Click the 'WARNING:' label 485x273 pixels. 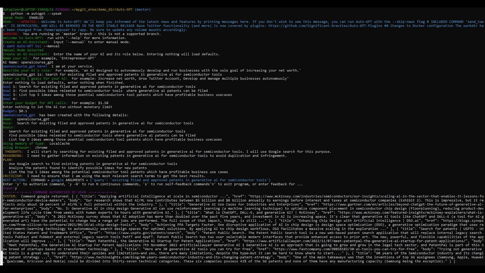pyautogui.click(x=11, y=34)
